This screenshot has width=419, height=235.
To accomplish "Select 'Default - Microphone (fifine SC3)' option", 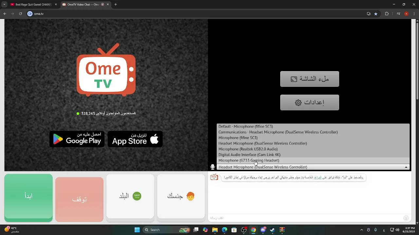I will point(313,126).
